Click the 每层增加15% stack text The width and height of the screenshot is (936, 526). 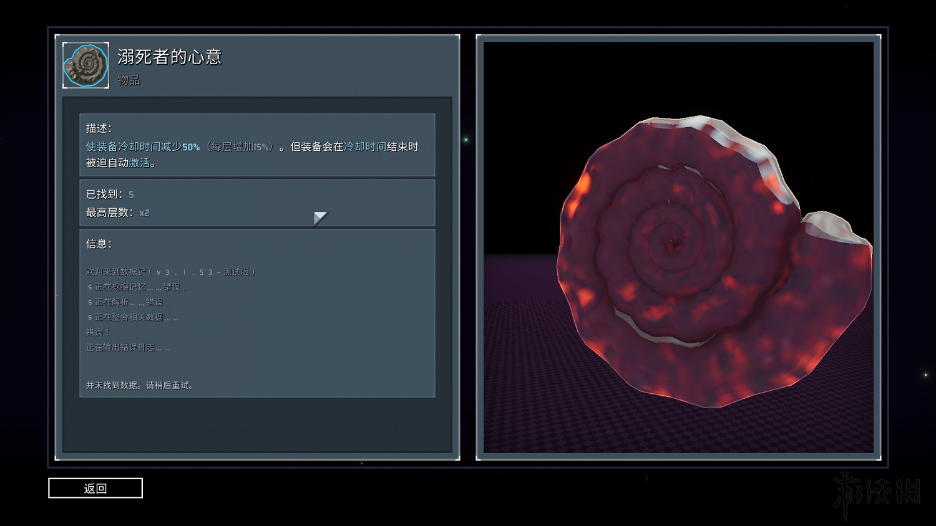[x=240, y=147]
